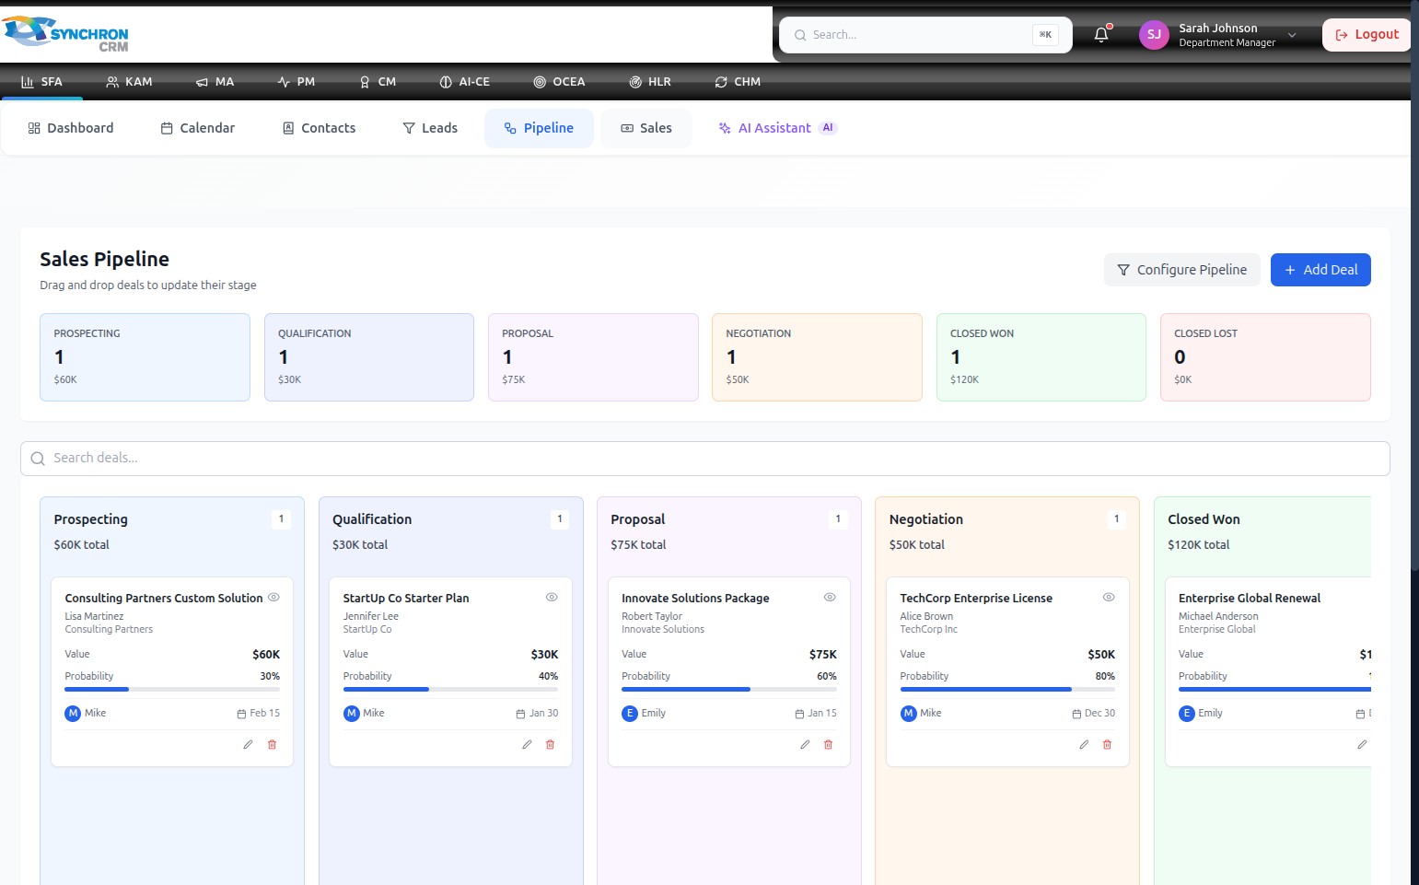Edit the StartUp Co Starter Plan deal
Image resolution: width=1419 pixels, height=885 pixels.
click(x=527, y=744)
